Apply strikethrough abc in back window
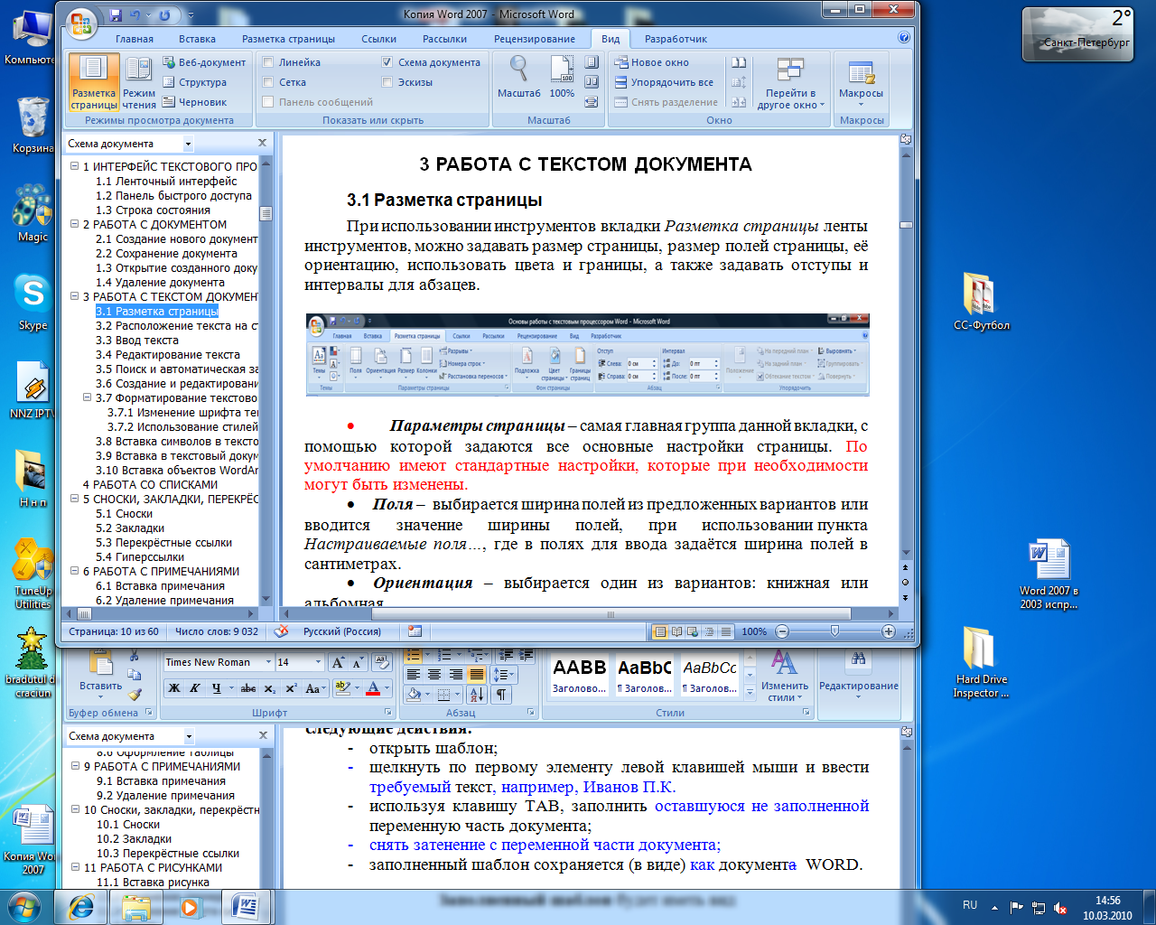The image size is (1156, 925). 248,688
